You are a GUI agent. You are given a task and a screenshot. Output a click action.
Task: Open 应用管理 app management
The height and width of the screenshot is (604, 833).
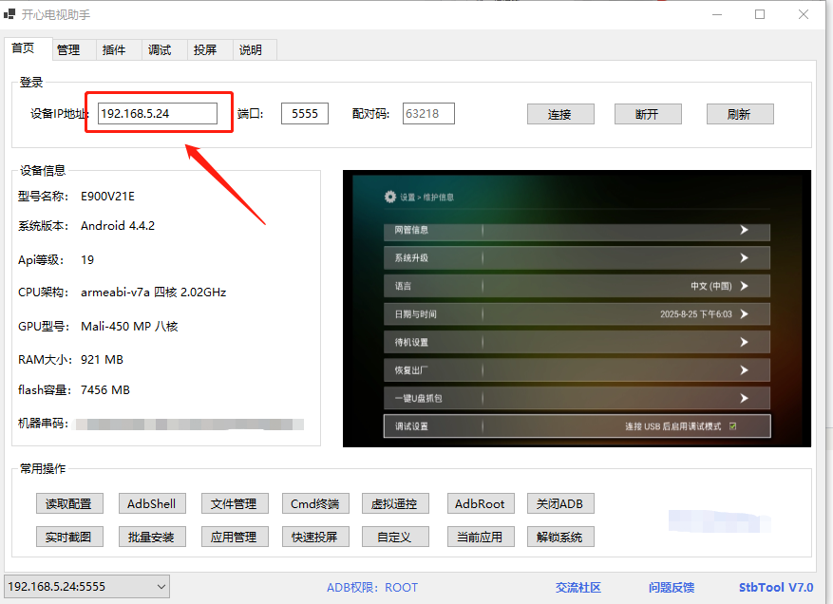click(x=235, y=538)
